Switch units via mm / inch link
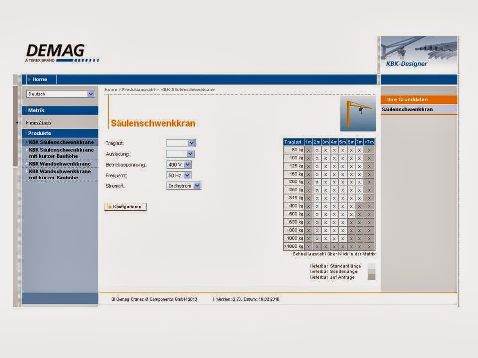Image resolution: width=478 pixels, height=358 pixels. click(40, 123)
